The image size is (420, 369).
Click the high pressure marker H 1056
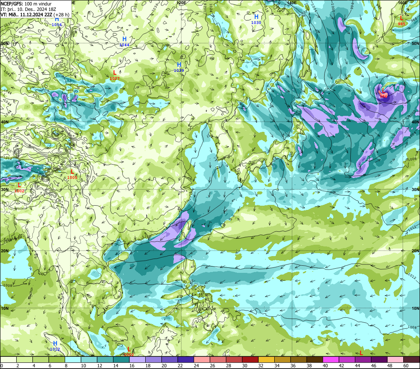coord(57,21)
